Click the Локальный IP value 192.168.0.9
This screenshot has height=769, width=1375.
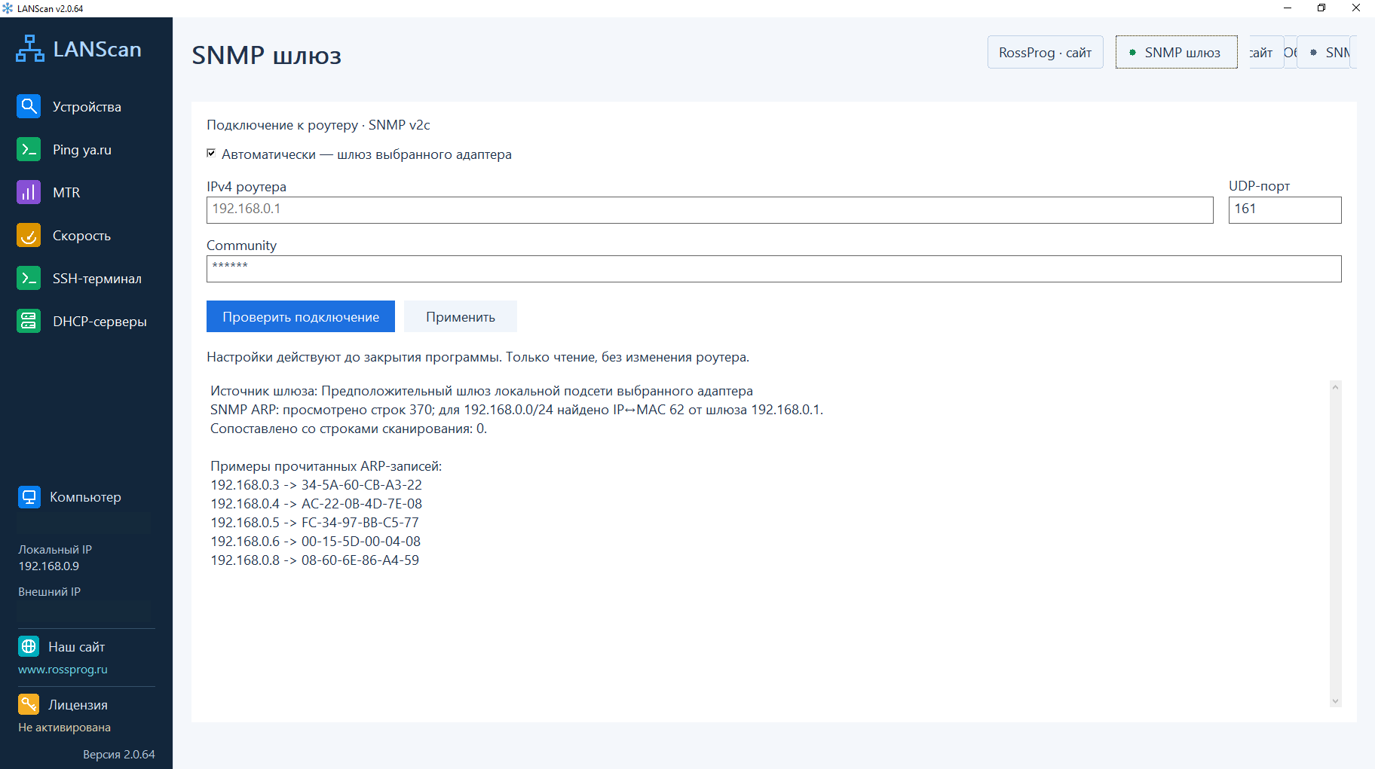click(48, 566)
